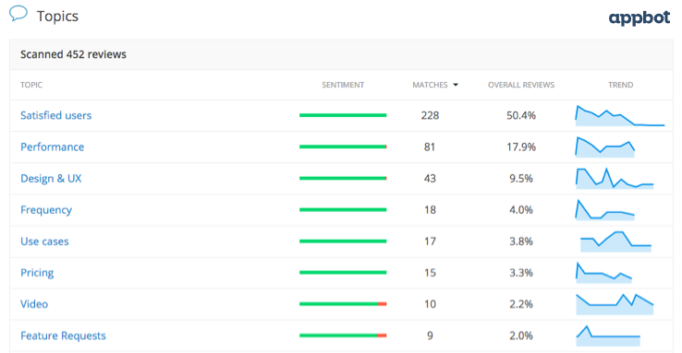Click the 50.4% overall reviews value
Viewport: 682px width, 353px height.
[x=521, y=115]
